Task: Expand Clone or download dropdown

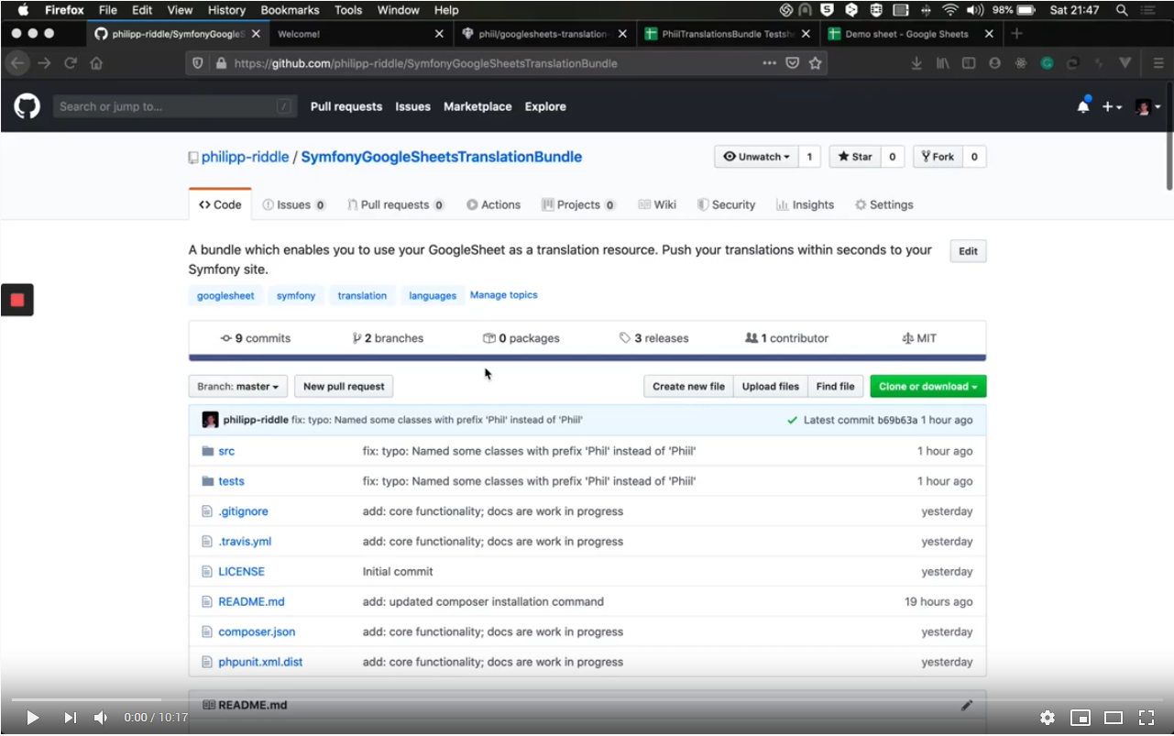Action: pos(927,387)
